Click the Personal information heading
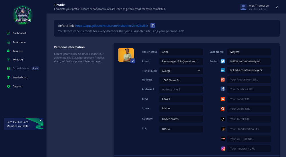 click(69, 47)
